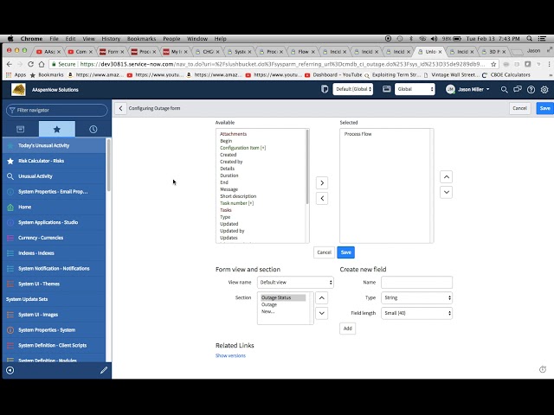
Task: Open the Jason Miller user menu
Action: point(467,90)
